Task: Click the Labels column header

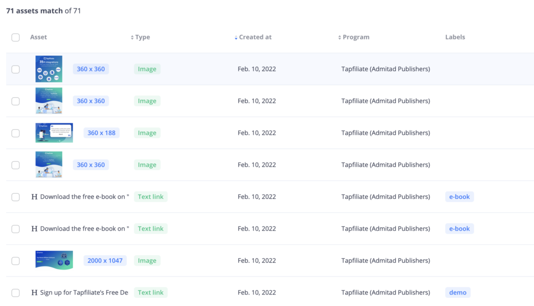Action: (455, 37)
